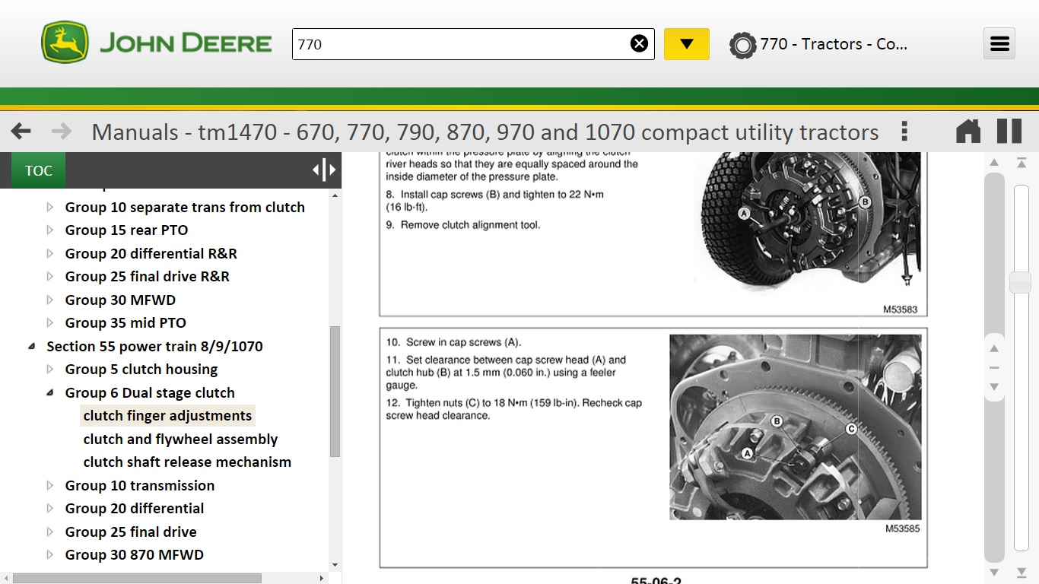Toggle the two-panel layout icon
Image resolution: width=1039 pixels, height=584 pixels.
[x=1009, y=132]
